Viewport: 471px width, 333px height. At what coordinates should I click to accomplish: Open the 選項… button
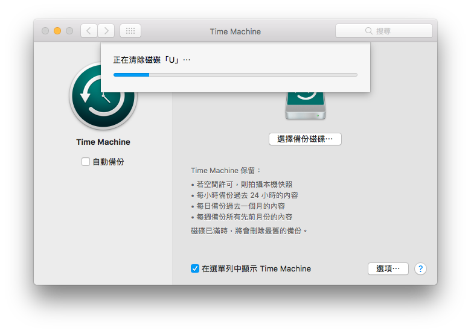pos(388,269)
